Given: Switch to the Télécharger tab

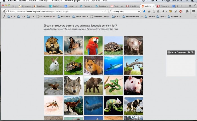Looking at the screenshot, I should (x=163, y=6).
